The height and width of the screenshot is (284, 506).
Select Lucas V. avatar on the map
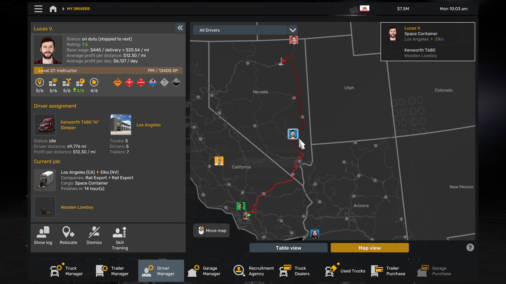(293, 134)
